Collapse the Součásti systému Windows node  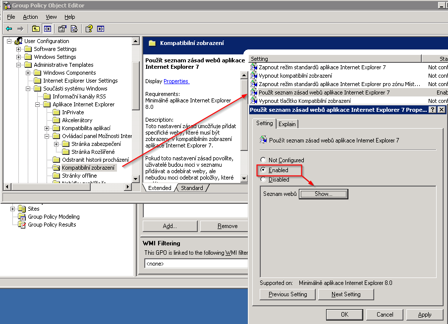pos(28,89)
